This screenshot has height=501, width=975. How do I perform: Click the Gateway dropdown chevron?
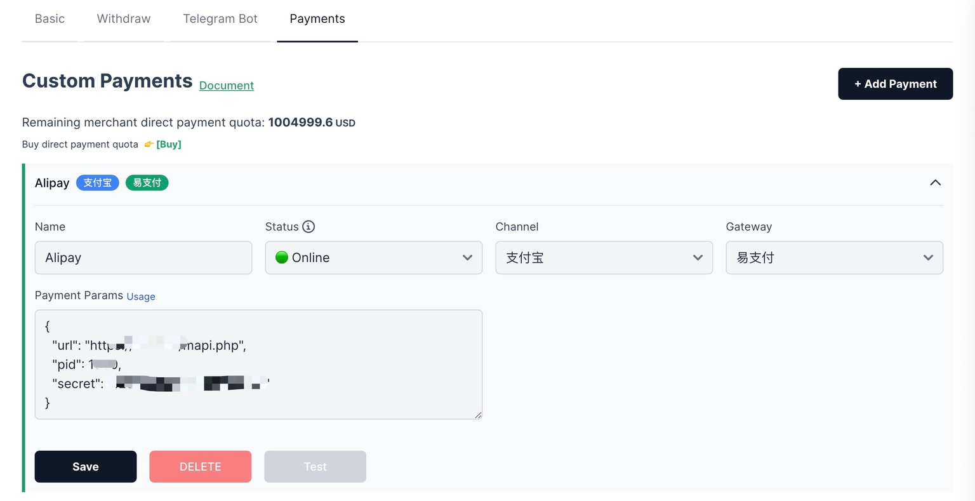(x=928, y=258)
